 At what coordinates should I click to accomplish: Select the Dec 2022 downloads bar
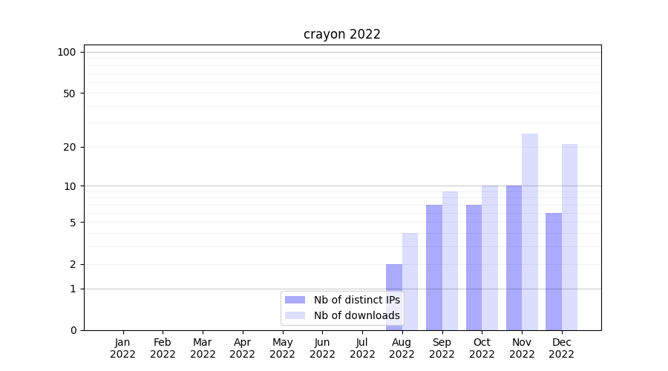click(x=569, y=237)
